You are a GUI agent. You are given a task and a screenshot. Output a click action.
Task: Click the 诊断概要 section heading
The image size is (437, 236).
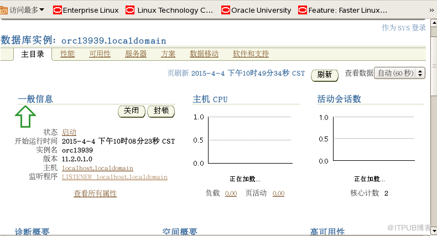pos(32,232)
